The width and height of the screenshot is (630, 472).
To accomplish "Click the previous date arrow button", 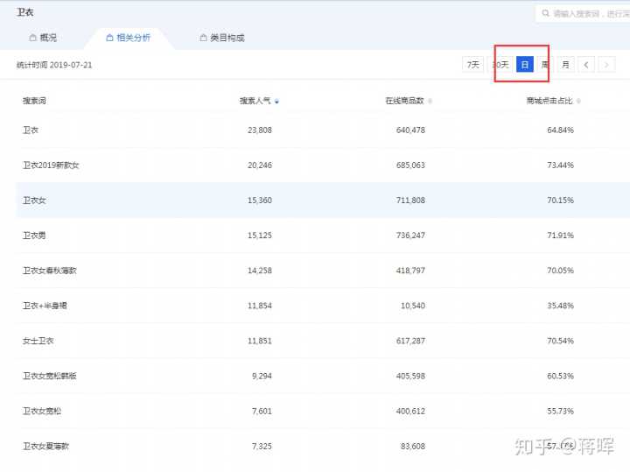I will [x=586, y=65].
